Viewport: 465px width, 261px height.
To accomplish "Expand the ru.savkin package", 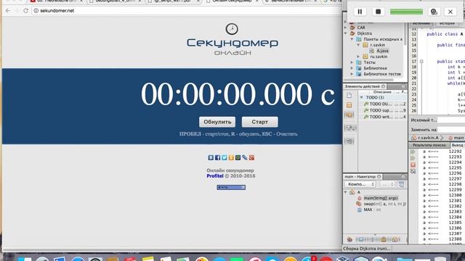I will pyautogui.click(x=358, y=57).
